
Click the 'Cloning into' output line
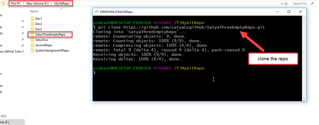(139, 32)
